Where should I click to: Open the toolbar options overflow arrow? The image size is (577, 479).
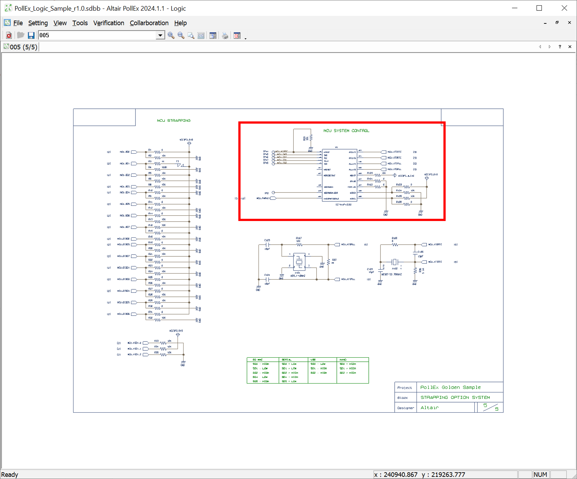(246, 38)
